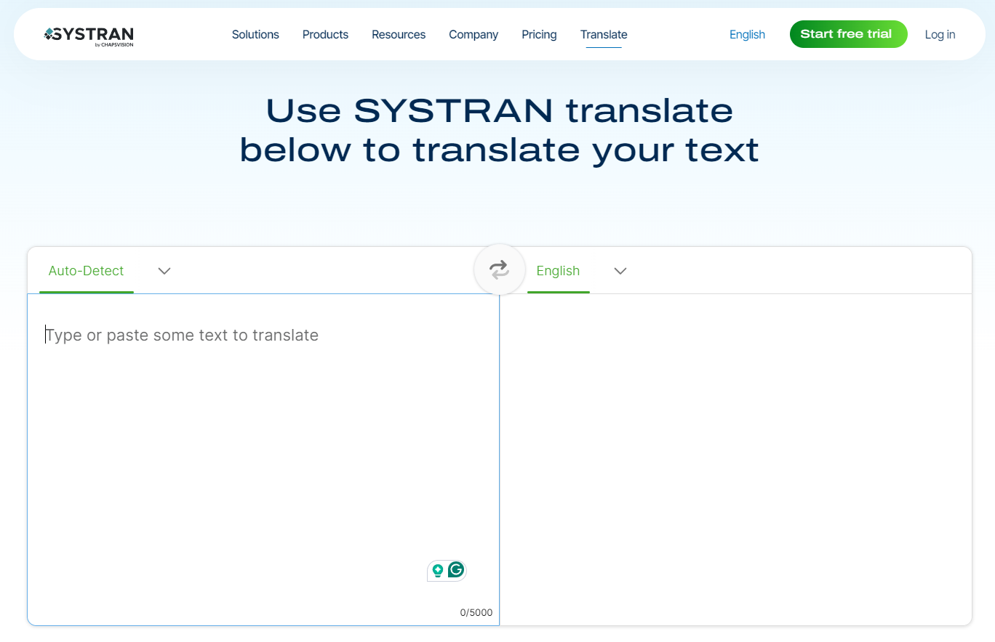Click the Log in link
The width and height of the screenshot is (995, 642).
940,35
